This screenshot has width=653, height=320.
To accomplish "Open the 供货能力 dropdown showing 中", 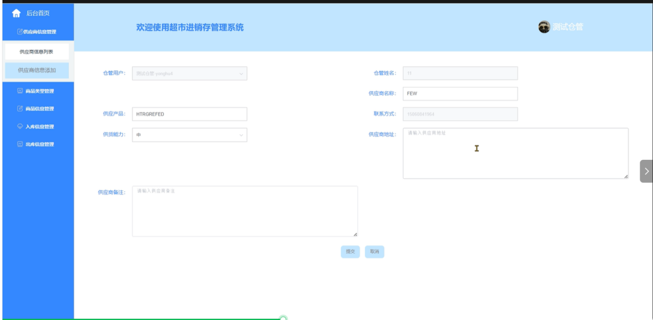I will [x=190, y=134].
